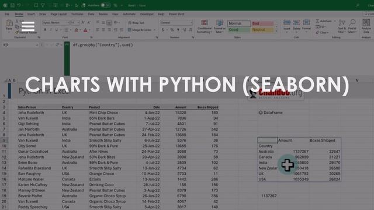
Task: Click Analyze Data
Action: [x=366, y=26]
